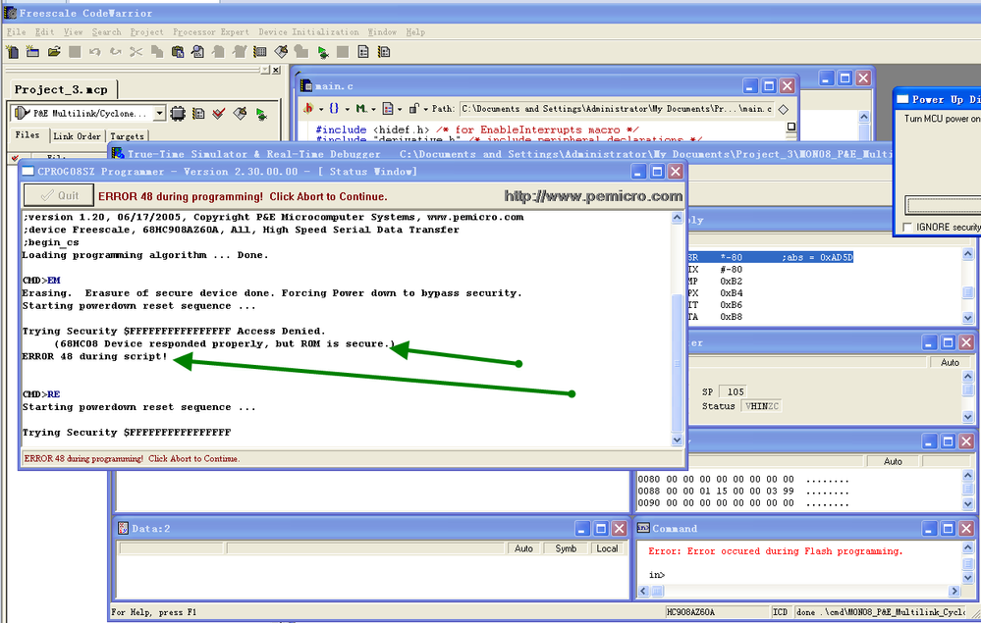Expand the markers dropdown arrow in main.c

[x=373, y=109]
